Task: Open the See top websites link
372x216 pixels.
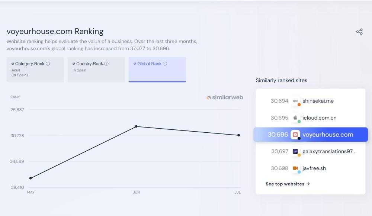Action: pyautogui.click(x=288, y=184)
